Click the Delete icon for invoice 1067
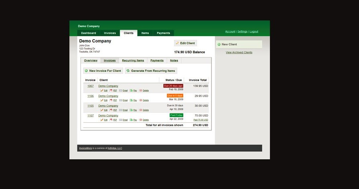The height and width of the screenshot is (189, 359). coord(141,91)
